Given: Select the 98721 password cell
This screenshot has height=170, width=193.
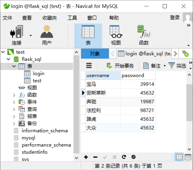Looking at the screenshot, I should click(x=138, y=110).
